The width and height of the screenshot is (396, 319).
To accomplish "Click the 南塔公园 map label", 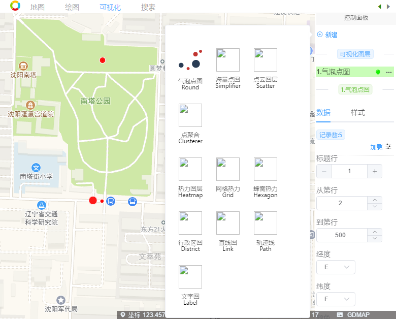I will click(x=95, y=101).
